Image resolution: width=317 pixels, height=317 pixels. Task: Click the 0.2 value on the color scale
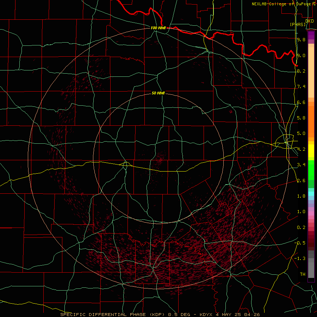coord(301,228)
